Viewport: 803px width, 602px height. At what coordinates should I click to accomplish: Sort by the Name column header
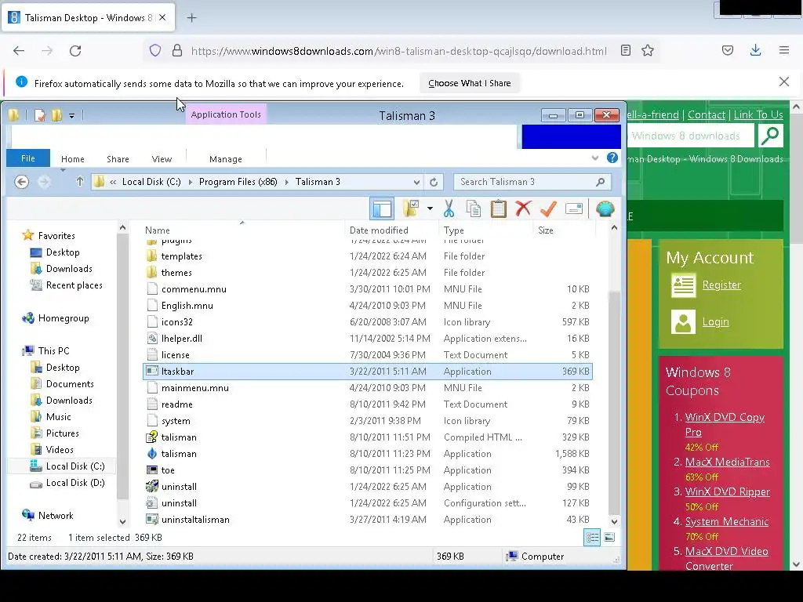click(x=157, y=230)
